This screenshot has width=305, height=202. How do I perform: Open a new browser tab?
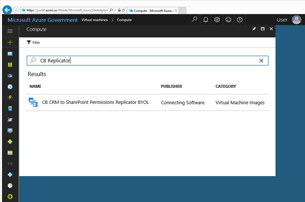[182, 11]
